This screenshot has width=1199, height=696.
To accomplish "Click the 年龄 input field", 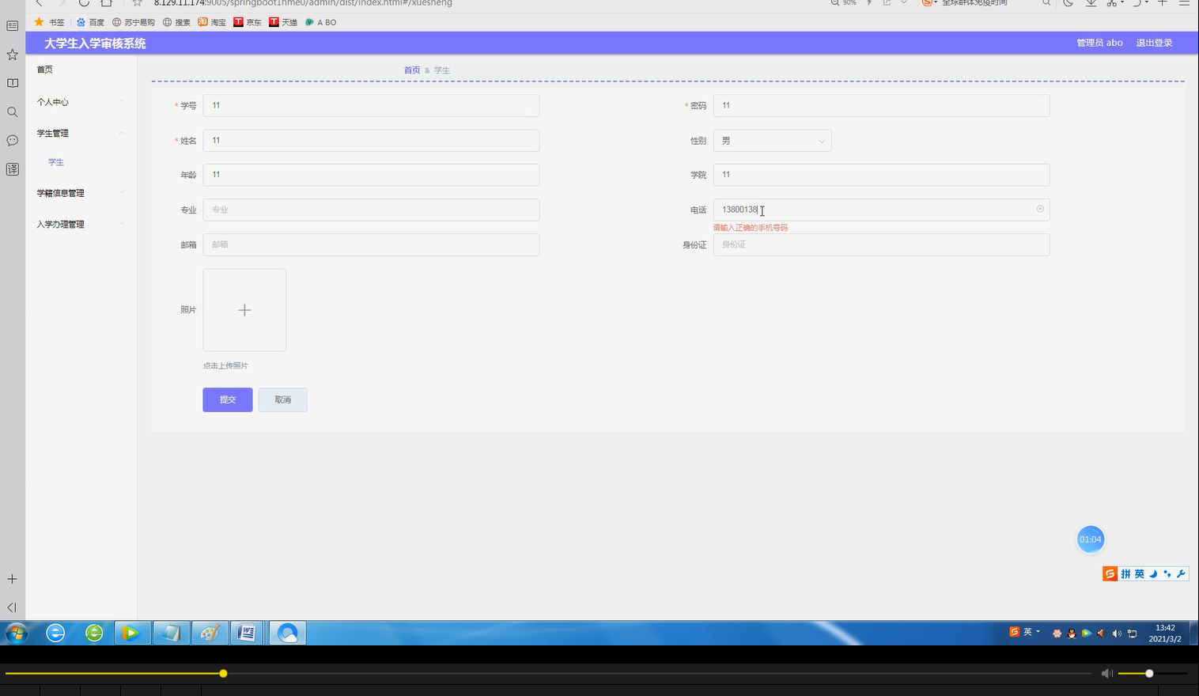I will [x=371, y=175].
